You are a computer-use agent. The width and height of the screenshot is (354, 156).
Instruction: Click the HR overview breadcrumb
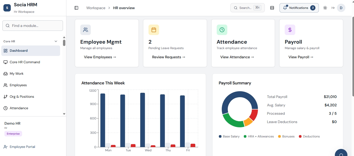click(124, 8)
